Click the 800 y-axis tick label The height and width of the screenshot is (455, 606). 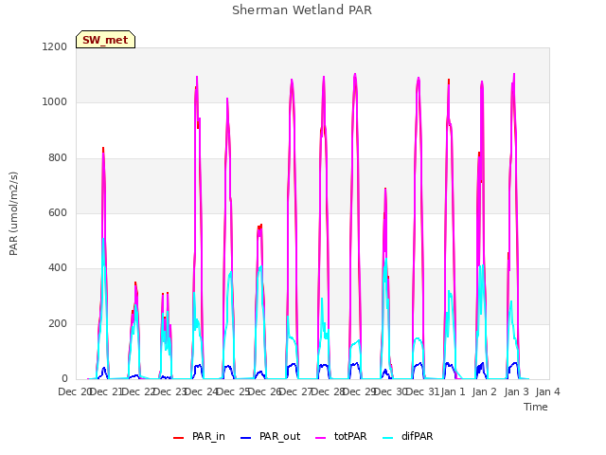[58, 158]
